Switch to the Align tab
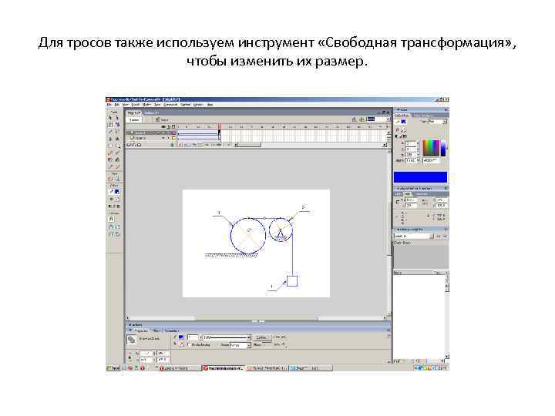 click(399, 194)
